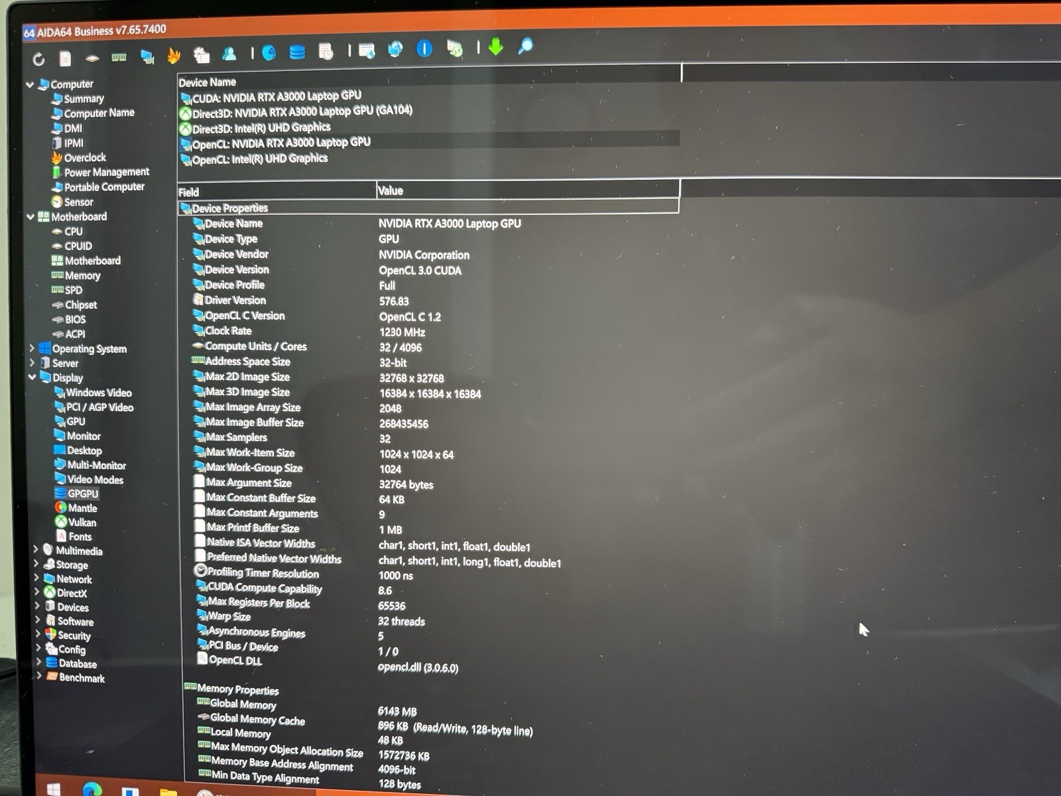Click the Memory Properties group row
This screenshot has height=796, width=1061.
(x=232, y=689)
